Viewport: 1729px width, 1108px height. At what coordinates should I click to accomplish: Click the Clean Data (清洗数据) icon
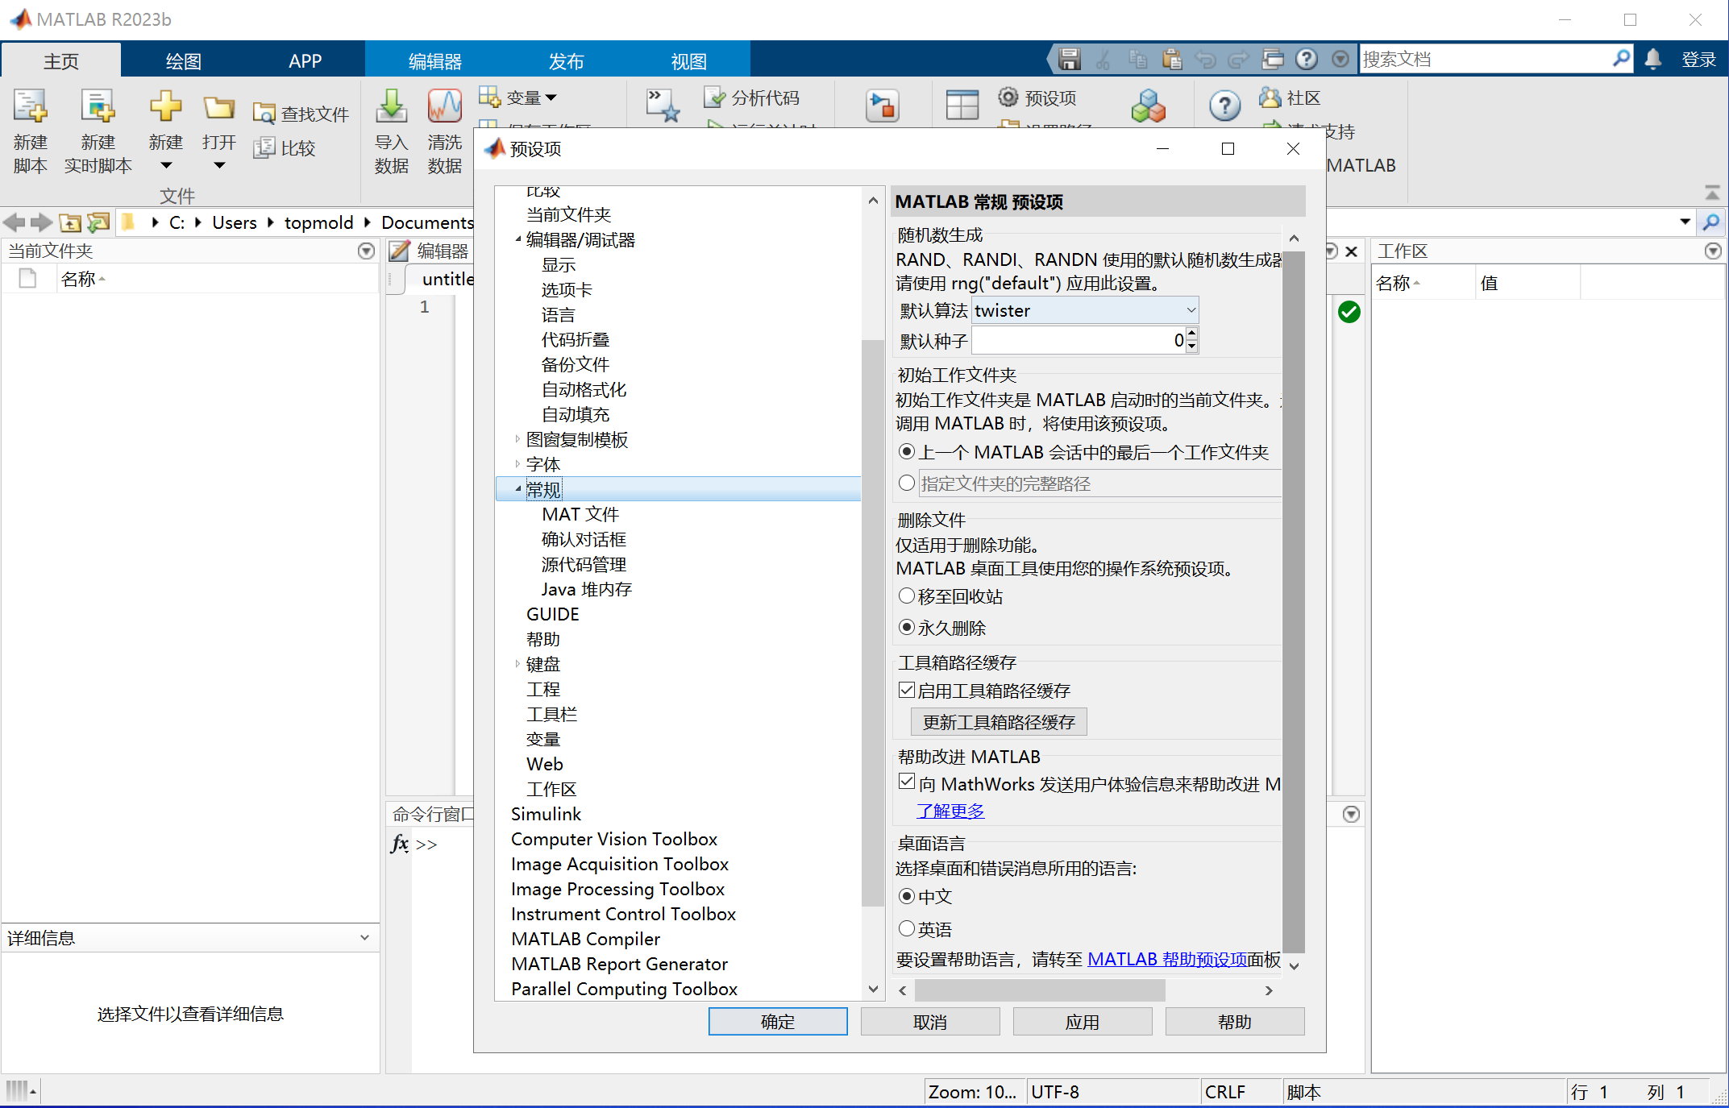(444, 106)
